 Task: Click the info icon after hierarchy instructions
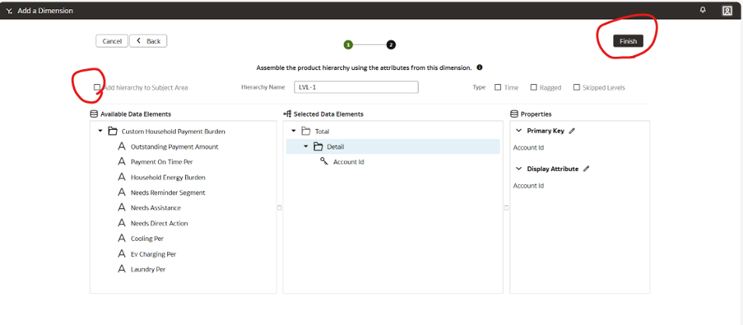480,67
